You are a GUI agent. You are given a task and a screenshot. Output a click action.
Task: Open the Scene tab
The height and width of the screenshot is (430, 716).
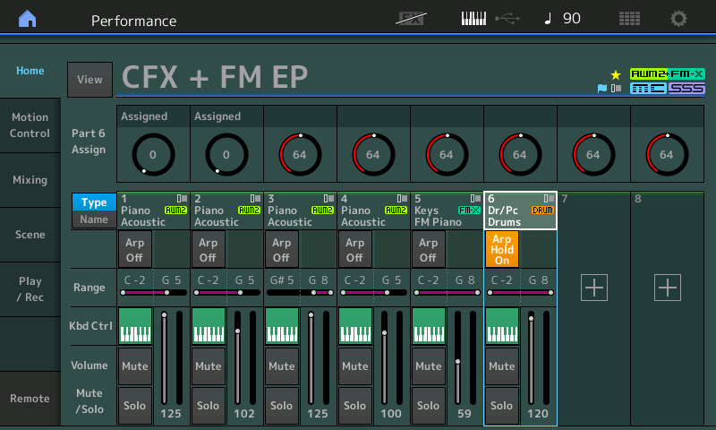pyautogui.click(x=30, y=235)
